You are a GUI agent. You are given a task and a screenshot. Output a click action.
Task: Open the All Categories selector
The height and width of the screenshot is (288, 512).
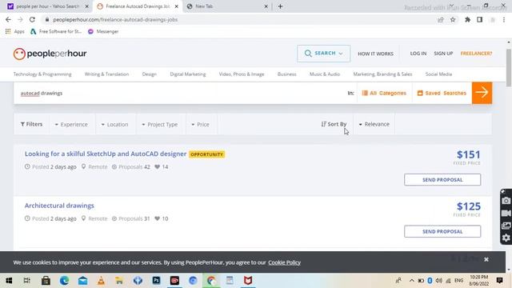(384, 93)
